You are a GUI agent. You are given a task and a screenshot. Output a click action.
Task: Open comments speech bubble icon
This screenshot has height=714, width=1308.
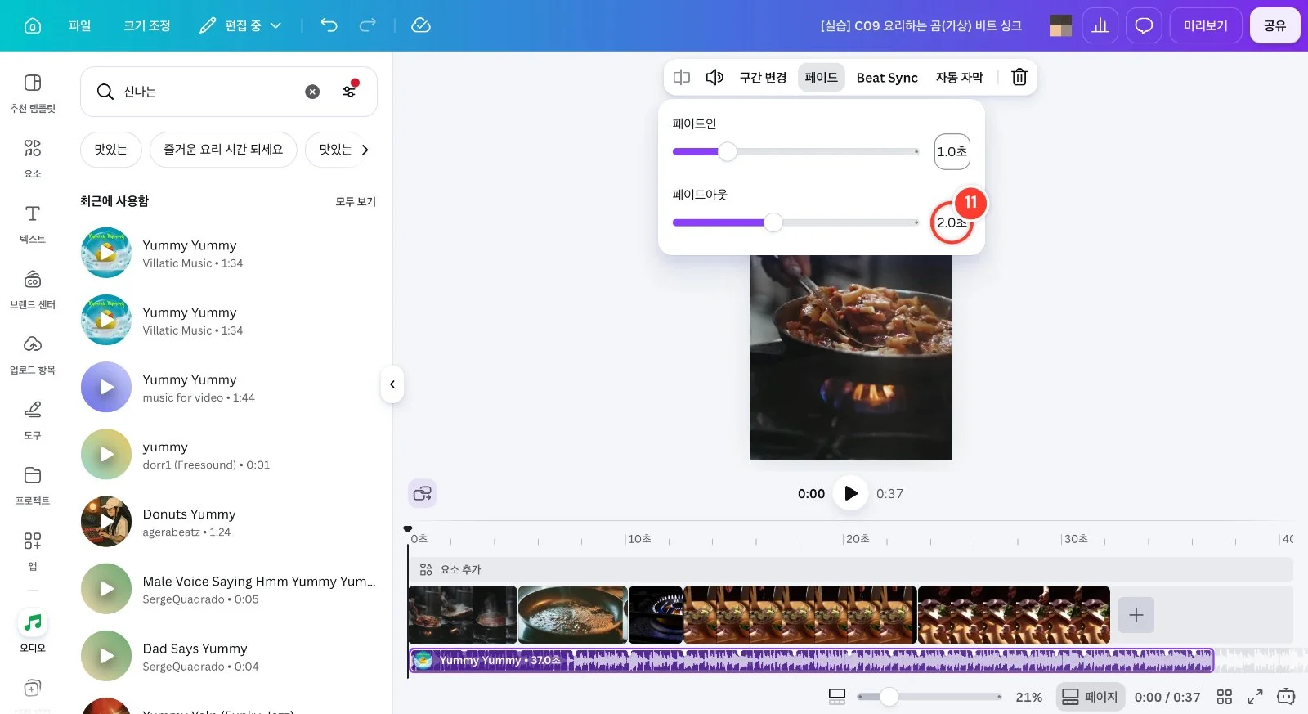point(1144,25)
